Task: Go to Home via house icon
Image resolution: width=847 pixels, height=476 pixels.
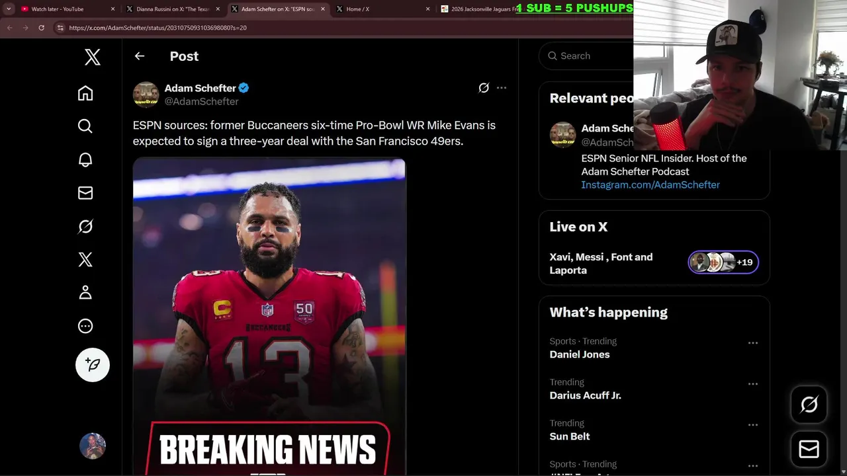Action: click(85, 93)
